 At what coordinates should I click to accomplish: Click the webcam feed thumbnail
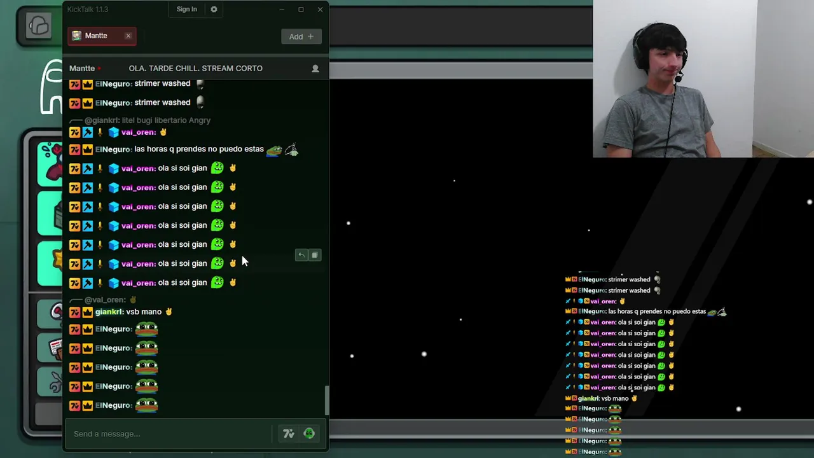pyautogui.click(x=703, y=78)
